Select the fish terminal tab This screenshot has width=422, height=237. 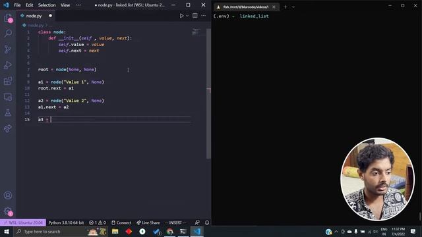(x=245, y=7)
